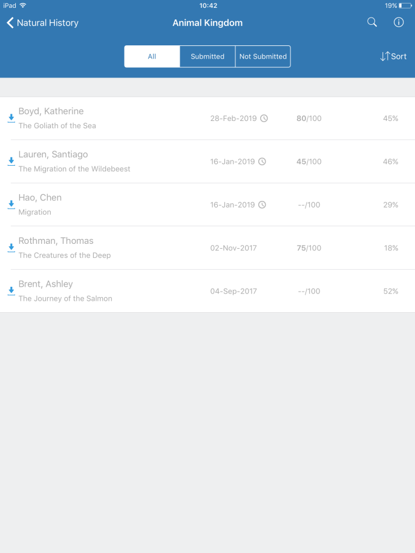Download Hao, Chen's submission
Screen dimensions: 415x553
point(11,205)
